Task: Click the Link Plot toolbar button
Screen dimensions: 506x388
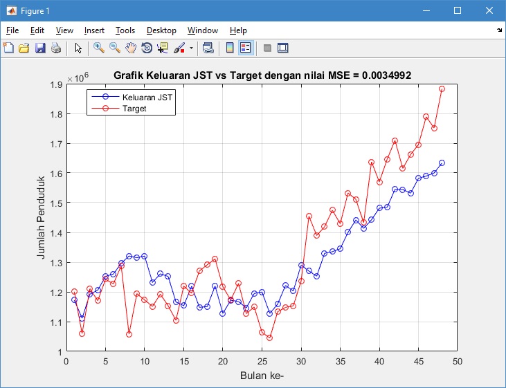Action: point(208,48)
